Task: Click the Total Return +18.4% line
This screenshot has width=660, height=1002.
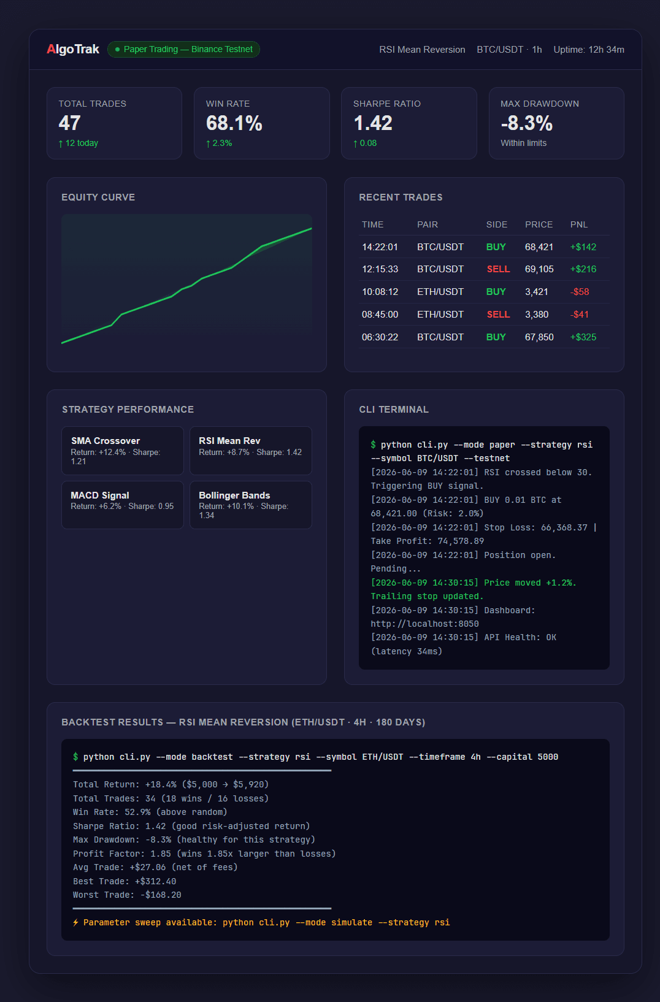Action: (x=171, y=784)
